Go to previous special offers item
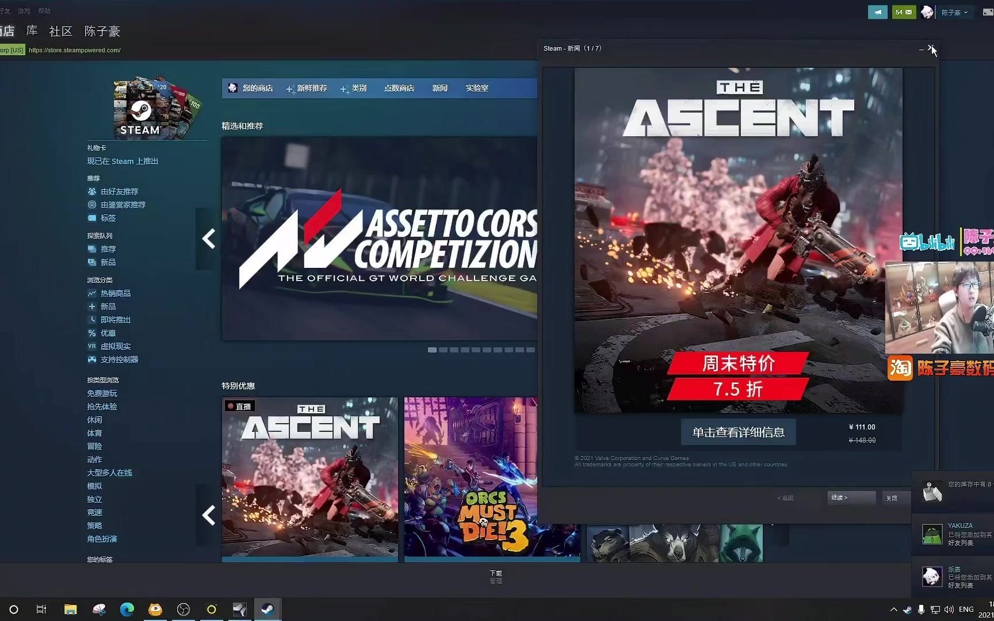The width and height of the screenshot is (994, 621). 208,515
